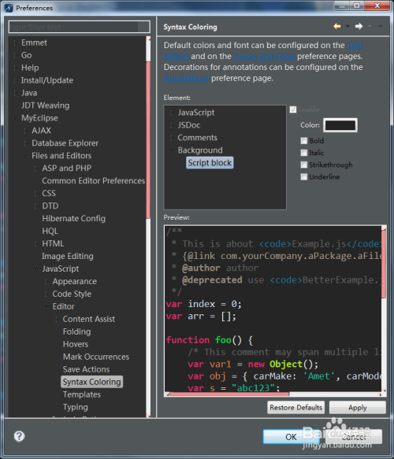Click the back navigation arrow icon
The image size is (394, 459).
click(337, 26)
